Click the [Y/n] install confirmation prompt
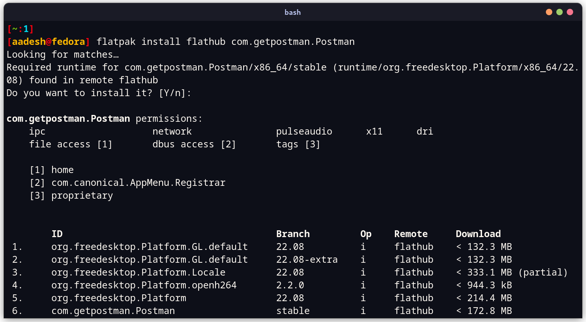Viewport: 586px width, 322px height. point(176,93)
